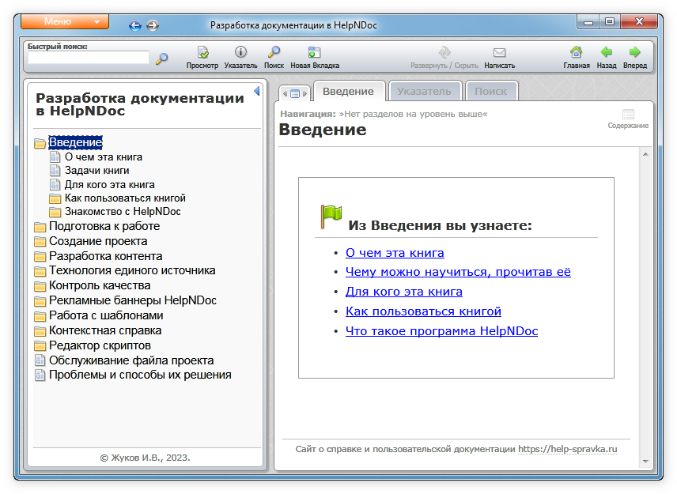The height and width of the screenshot is (494, 677).
Task: Expand Как пользоваться книгой tree folder
Action: pyautogui.click(x=125, y=198)
